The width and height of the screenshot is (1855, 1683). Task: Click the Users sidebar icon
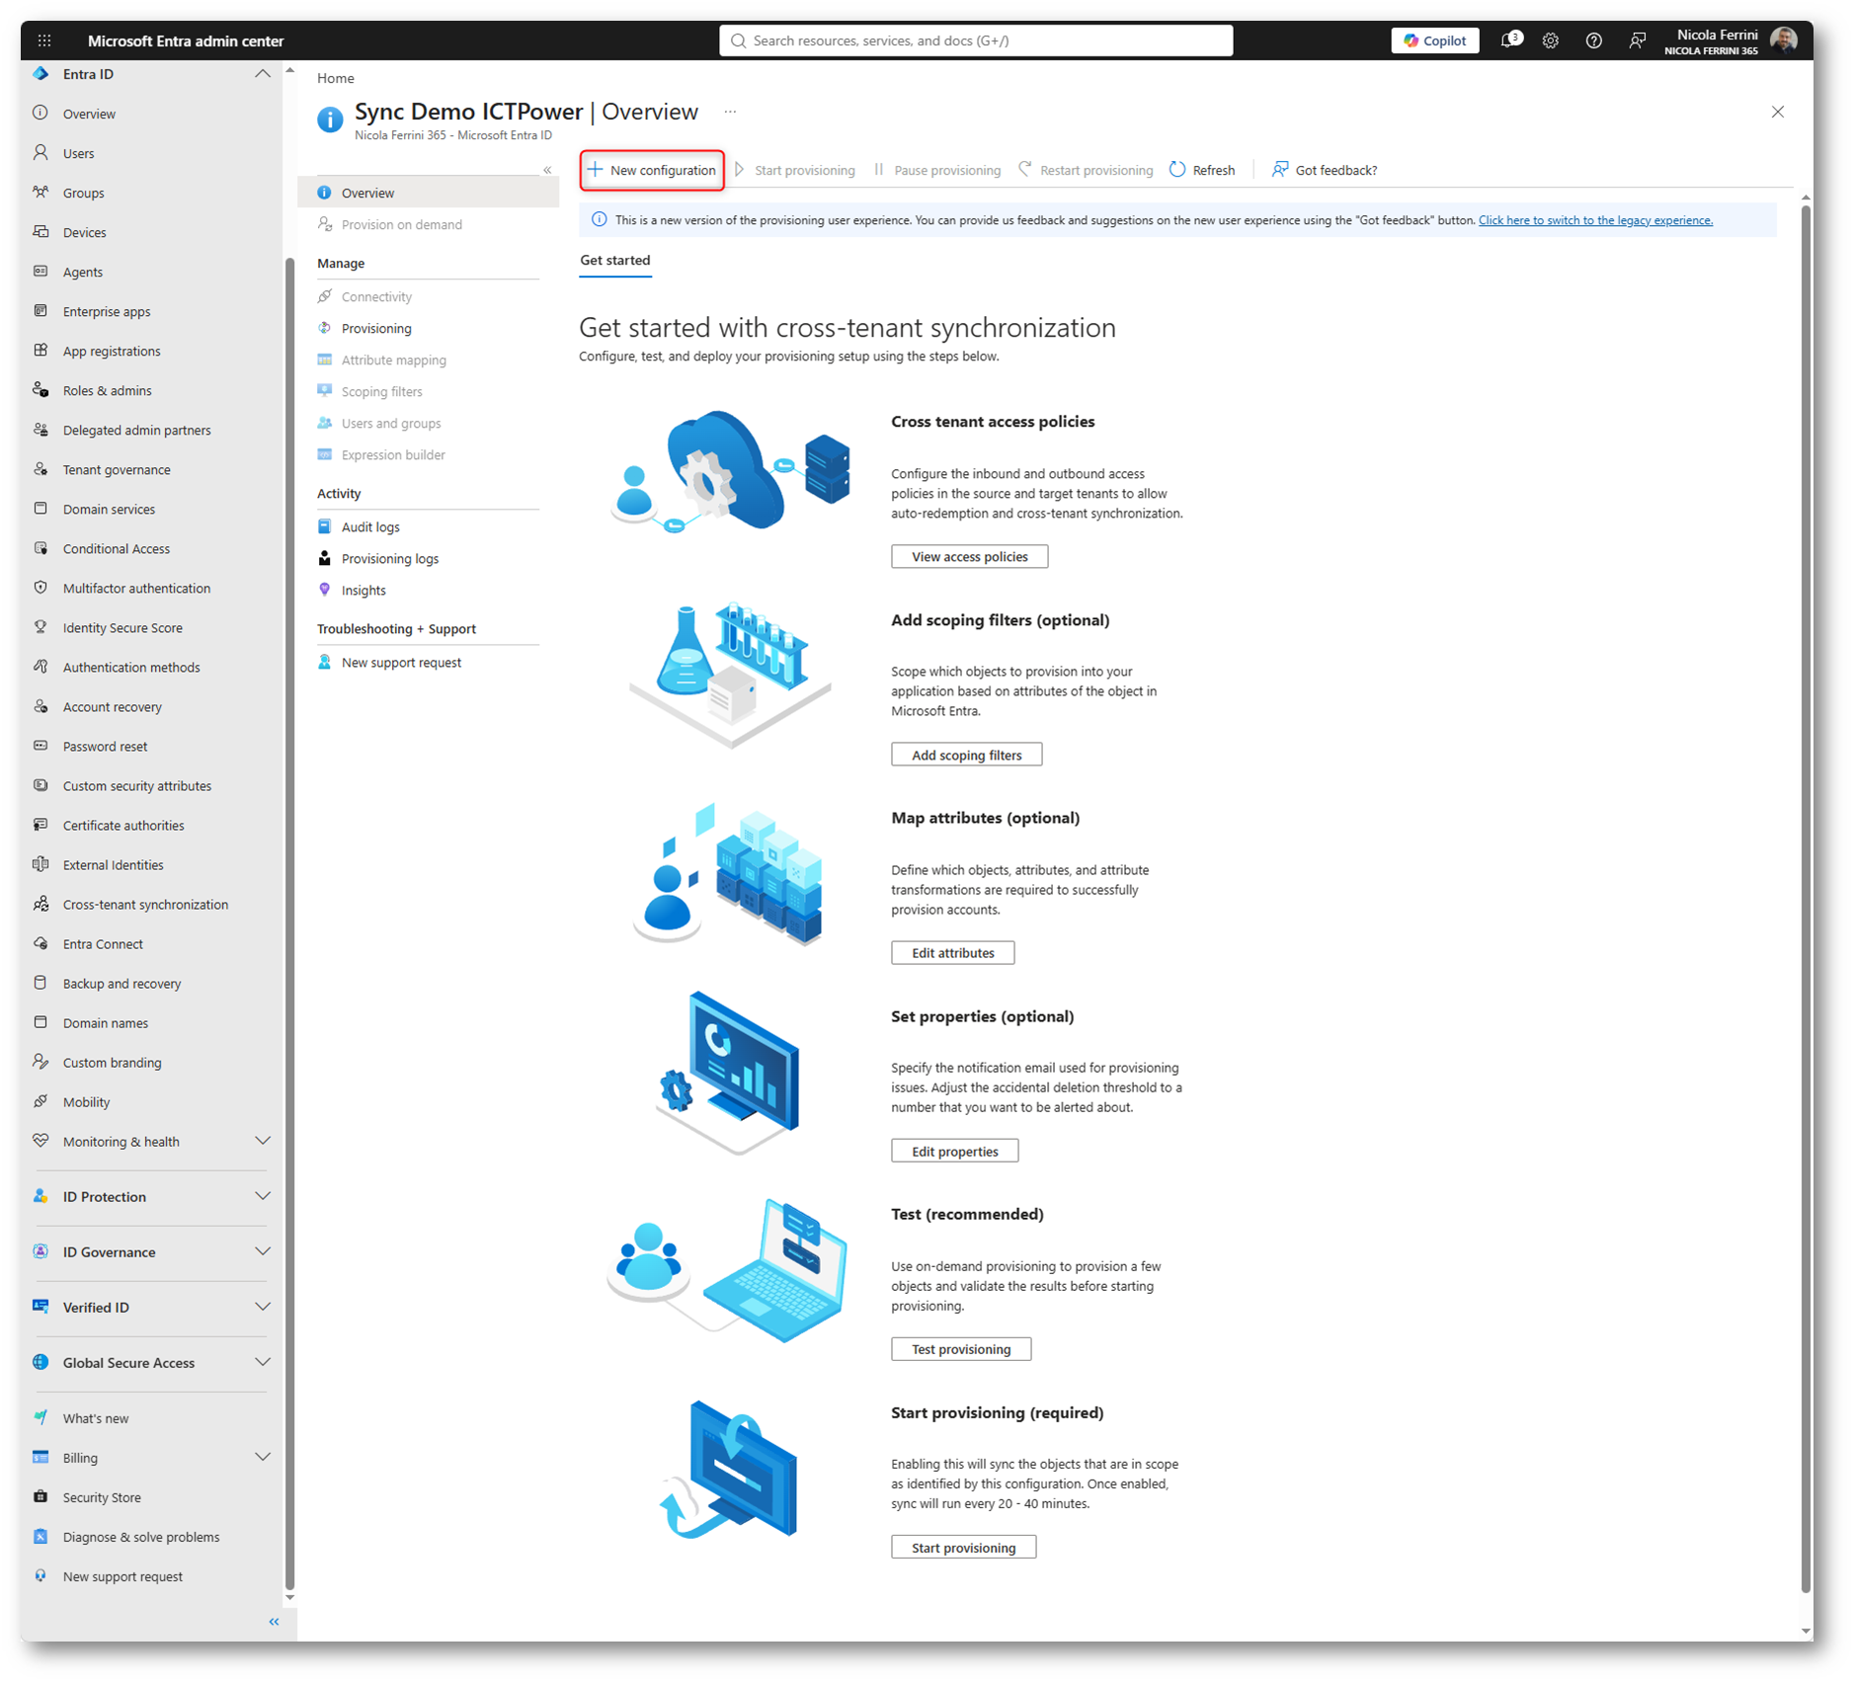point(40,152)
